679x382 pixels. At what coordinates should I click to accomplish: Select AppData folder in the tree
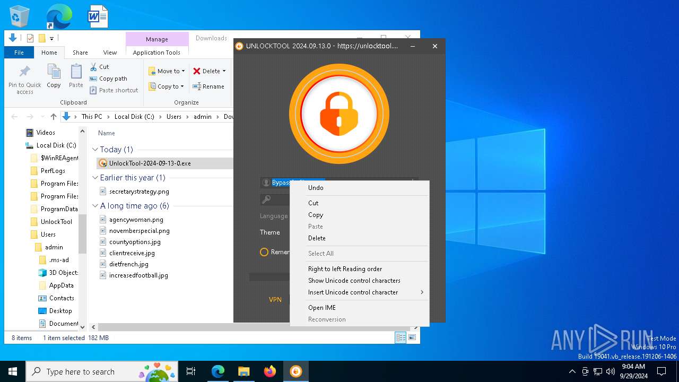point(61,285)
